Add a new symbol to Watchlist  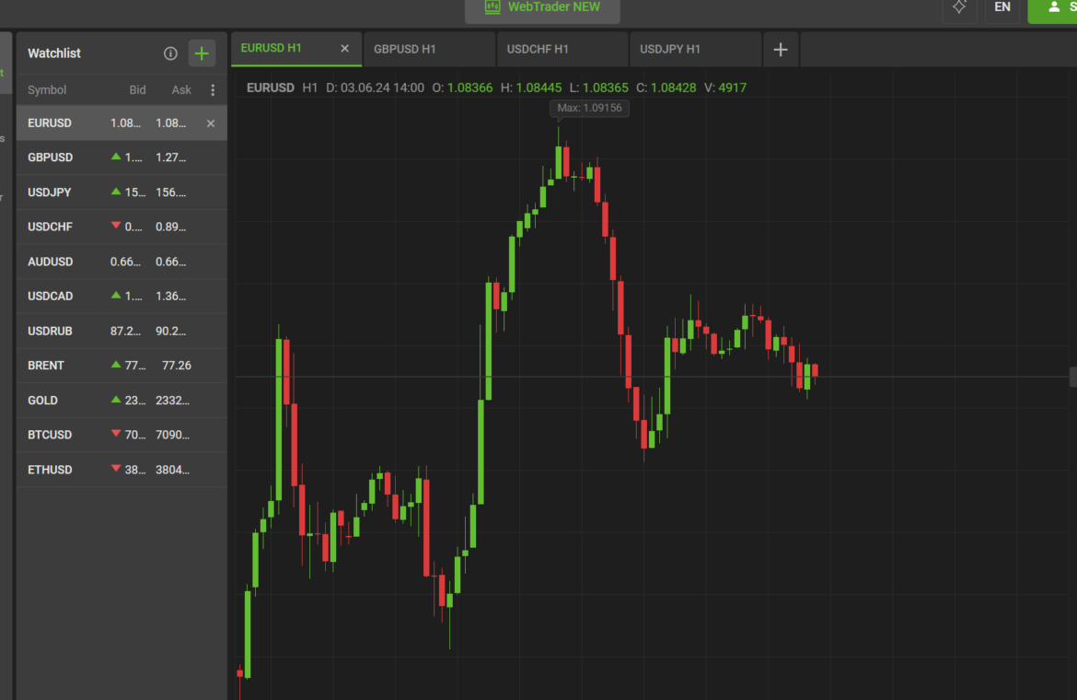(x=202, y=53)
